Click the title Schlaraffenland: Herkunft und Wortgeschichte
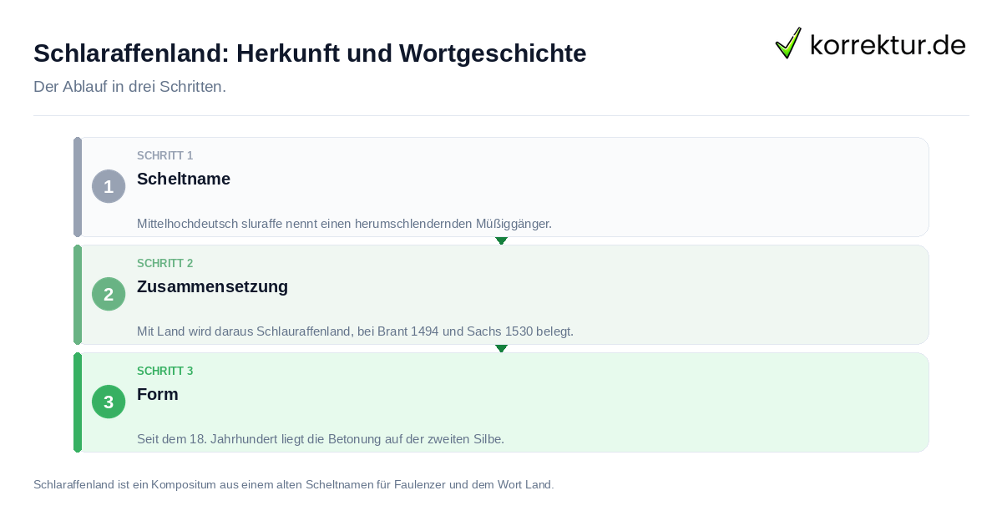 pos(310,53)
